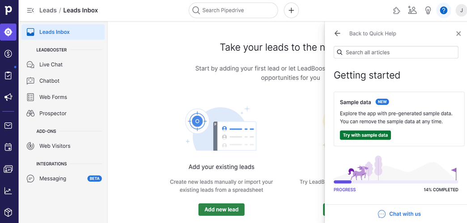The width and height of the screenshot is (467, 223).
Task: Click Leads in the breadcrumb
Action: tap(48, 10)
